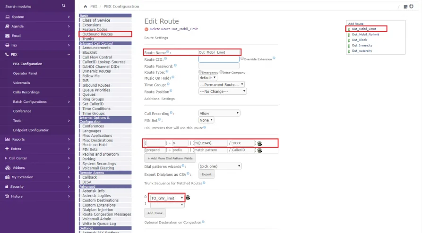Remove trunk TO_GW_limit using its trash icon

coord(188,198)
